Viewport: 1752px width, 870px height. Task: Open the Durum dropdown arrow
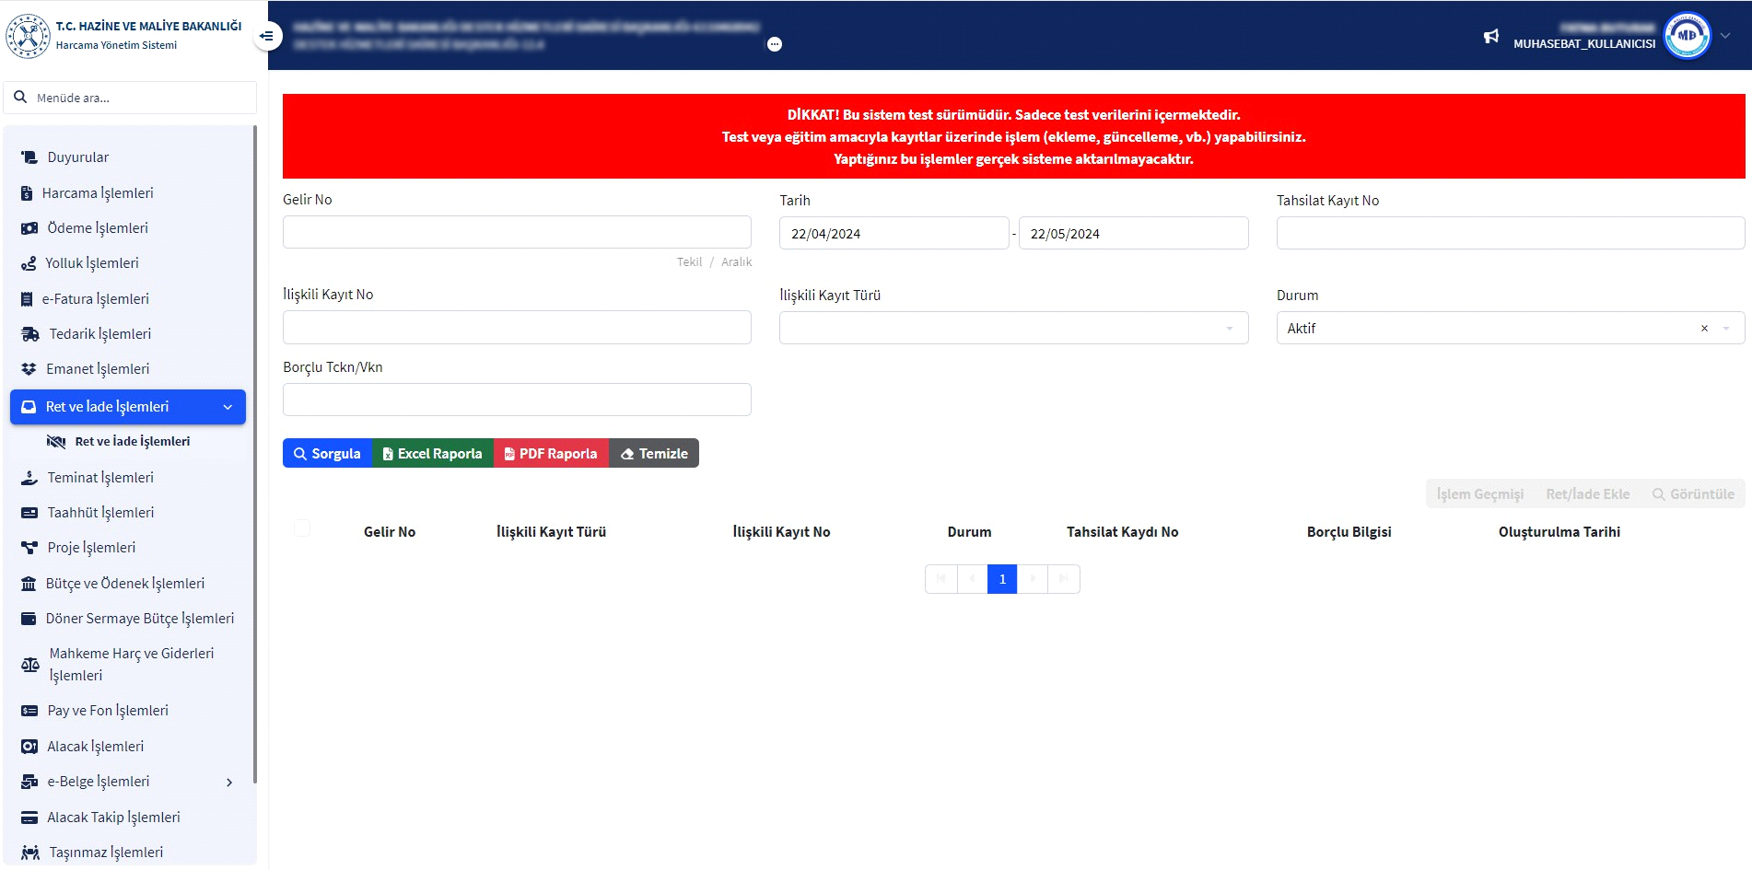tap(1726, 329)
